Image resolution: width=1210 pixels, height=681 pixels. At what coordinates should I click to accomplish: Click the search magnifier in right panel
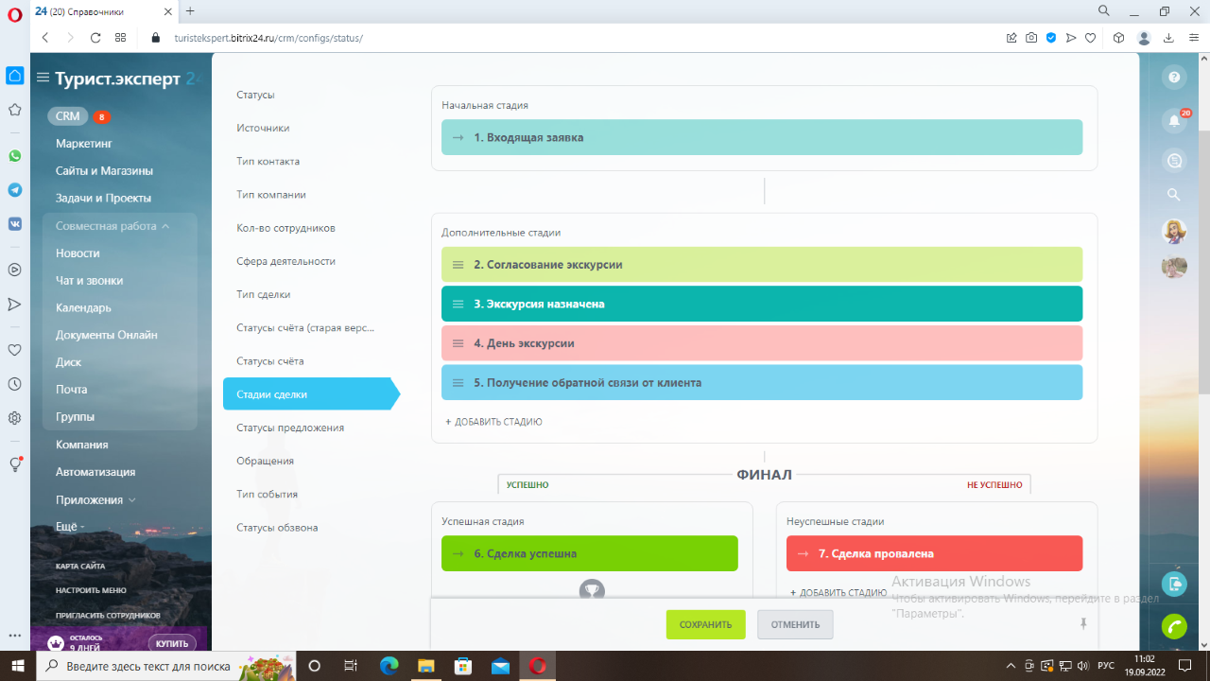click(x=1174, y=195)
